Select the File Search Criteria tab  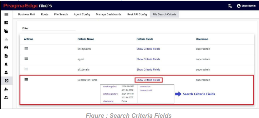[x=165, y=14]
